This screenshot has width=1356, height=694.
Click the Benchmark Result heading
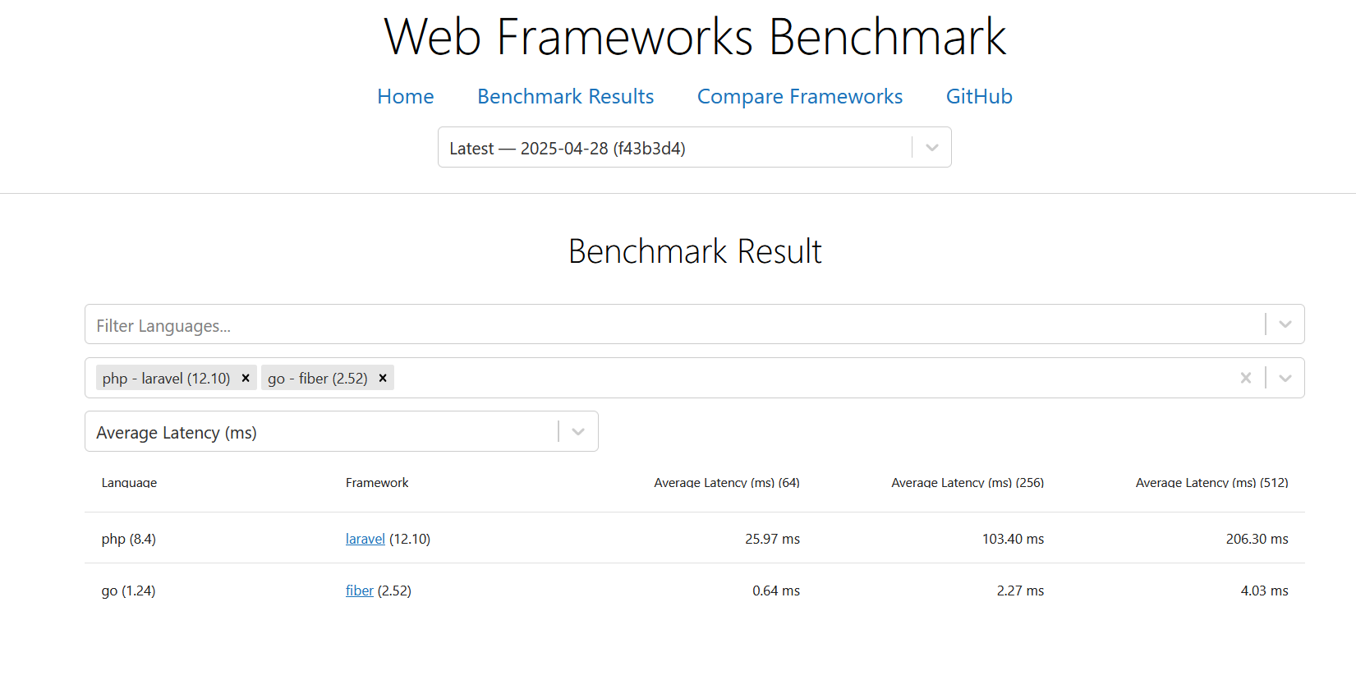coord(695,251)
